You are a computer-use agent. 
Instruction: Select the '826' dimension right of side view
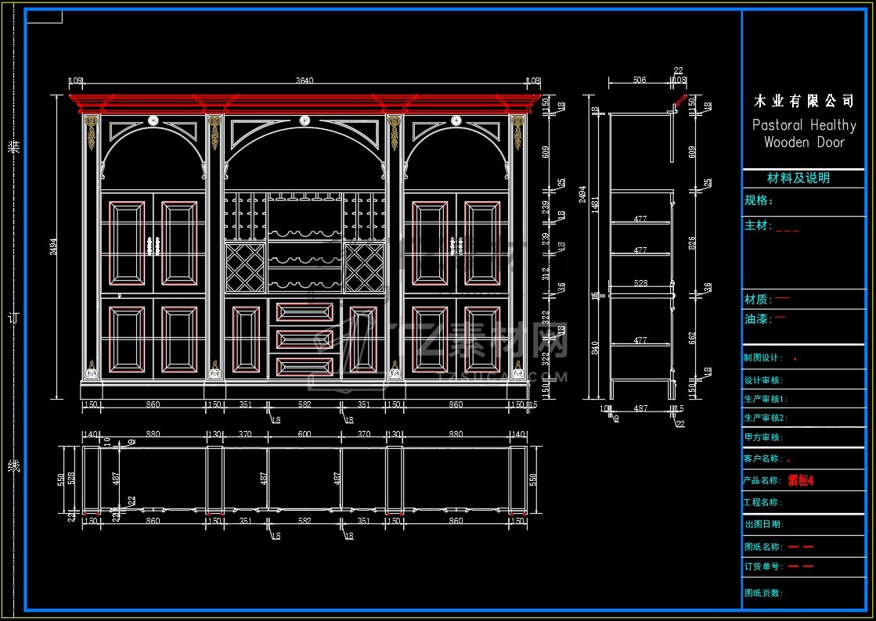tap(692, 243)
